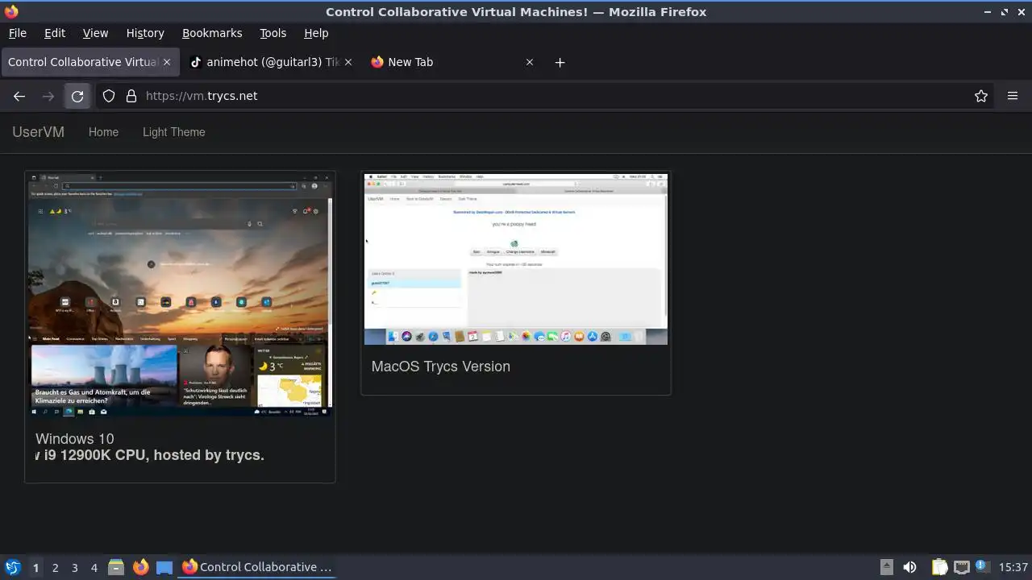The width and height of the screenshot is (1032, 580).
Task: Reload the current page
Action: [x=77, y=96]
